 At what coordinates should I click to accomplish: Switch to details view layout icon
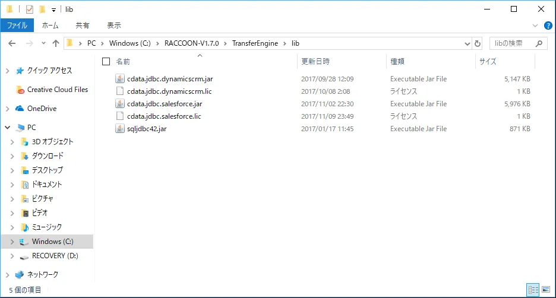pos(533,290)
